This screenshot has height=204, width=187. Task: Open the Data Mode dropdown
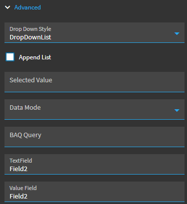(x=94, y=109)
